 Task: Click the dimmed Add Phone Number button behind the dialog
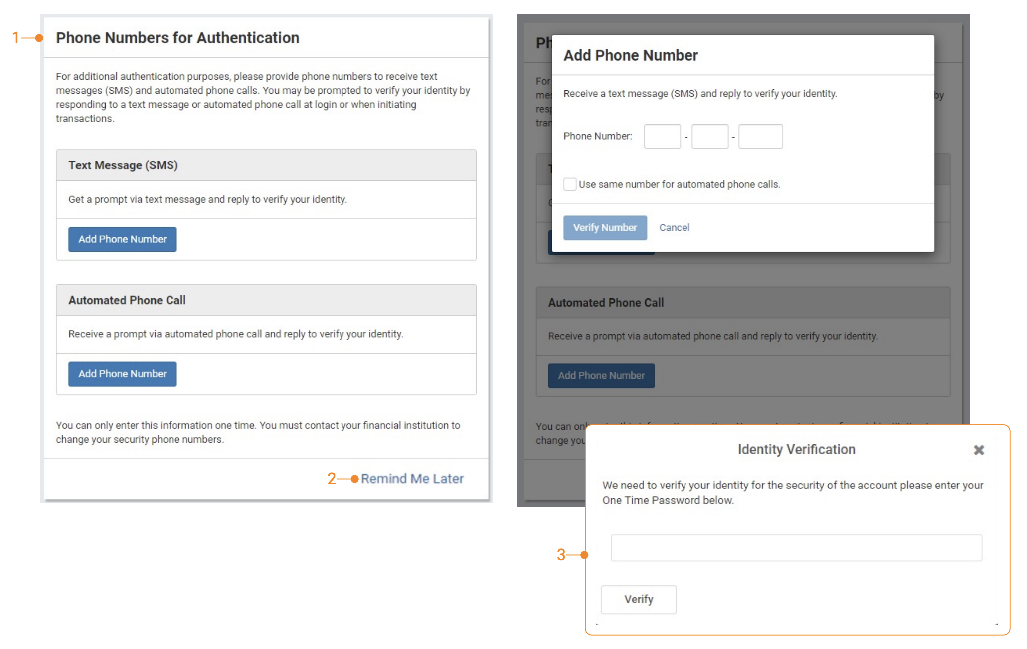(x=601, y=376)
